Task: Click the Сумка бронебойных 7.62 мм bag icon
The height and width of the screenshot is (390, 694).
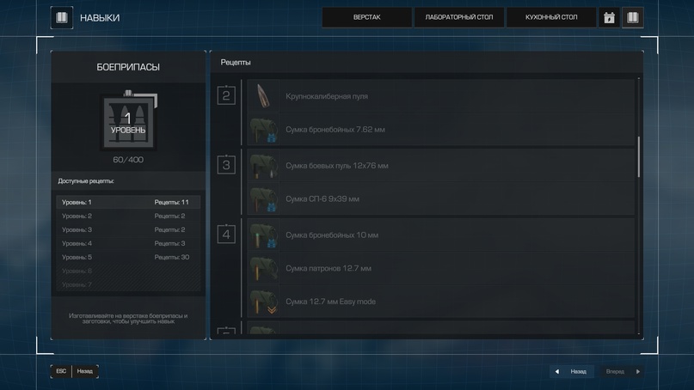Action: pyautogui.click(x=263, y=130)
